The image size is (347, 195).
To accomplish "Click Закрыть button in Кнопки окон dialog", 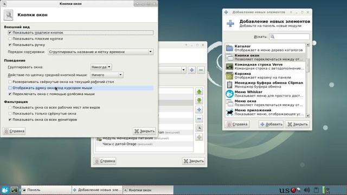I will tap(145, 131).
